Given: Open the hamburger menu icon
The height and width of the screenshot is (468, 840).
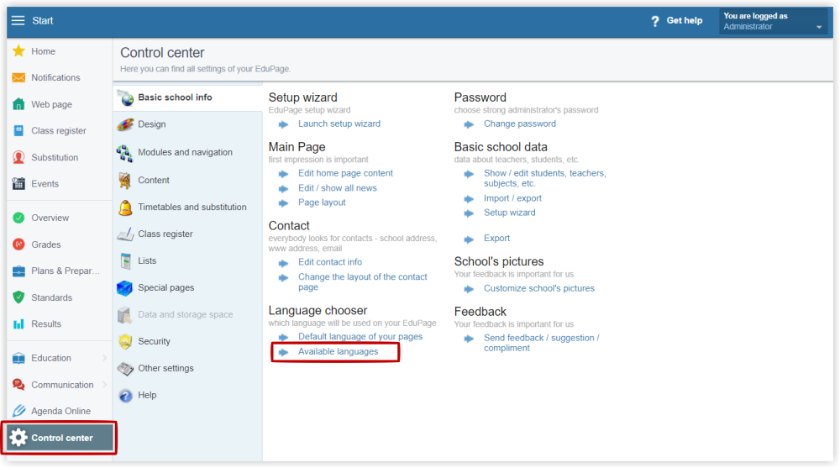Looking at the screenshot, I should (x=18, y=20).
